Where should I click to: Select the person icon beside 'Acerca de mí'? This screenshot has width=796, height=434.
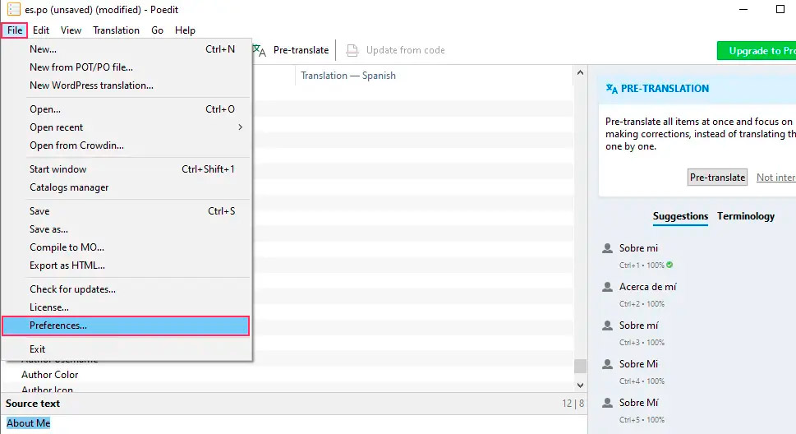(x=607, y=287)
